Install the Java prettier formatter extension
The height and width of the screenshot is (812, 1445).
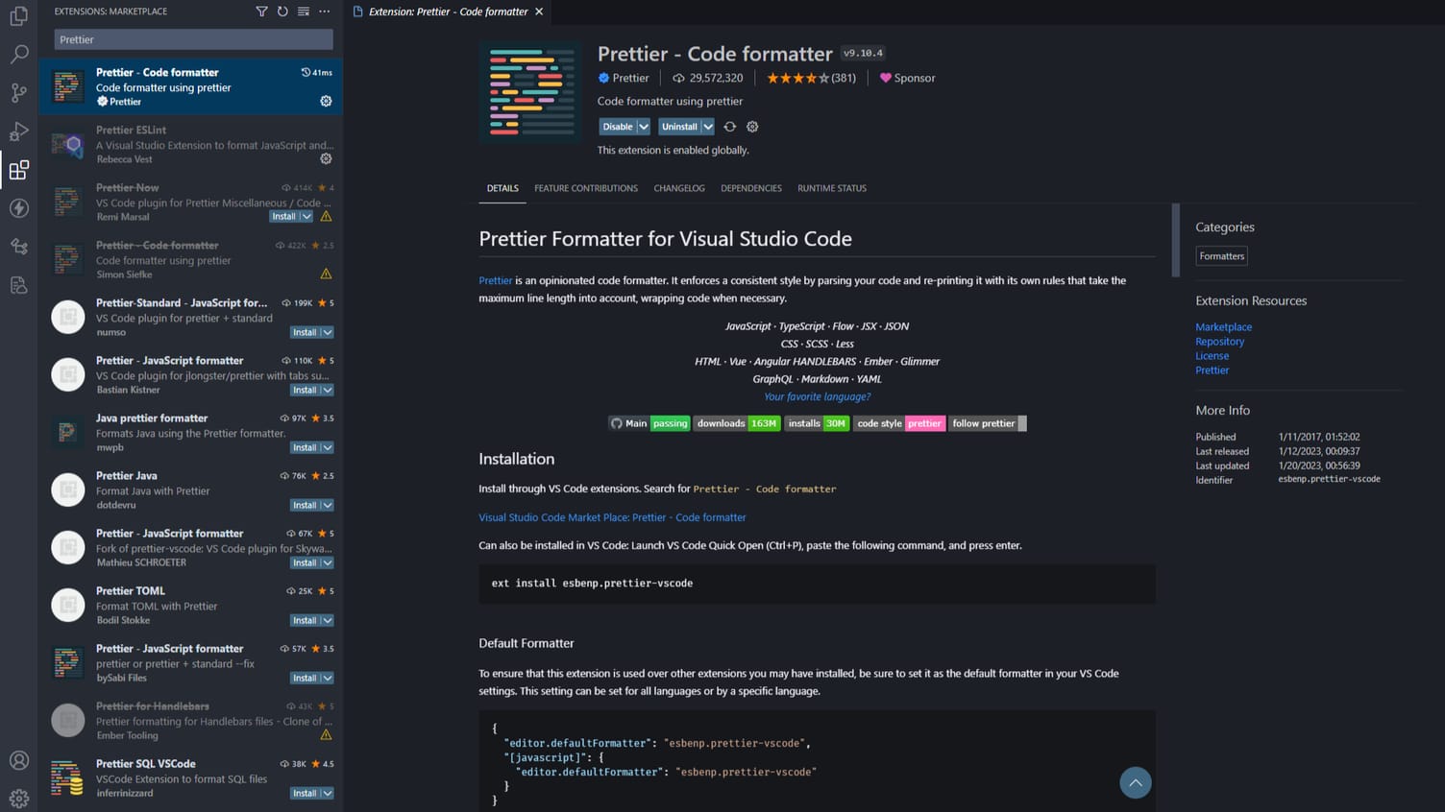click(x=304, y=447)
